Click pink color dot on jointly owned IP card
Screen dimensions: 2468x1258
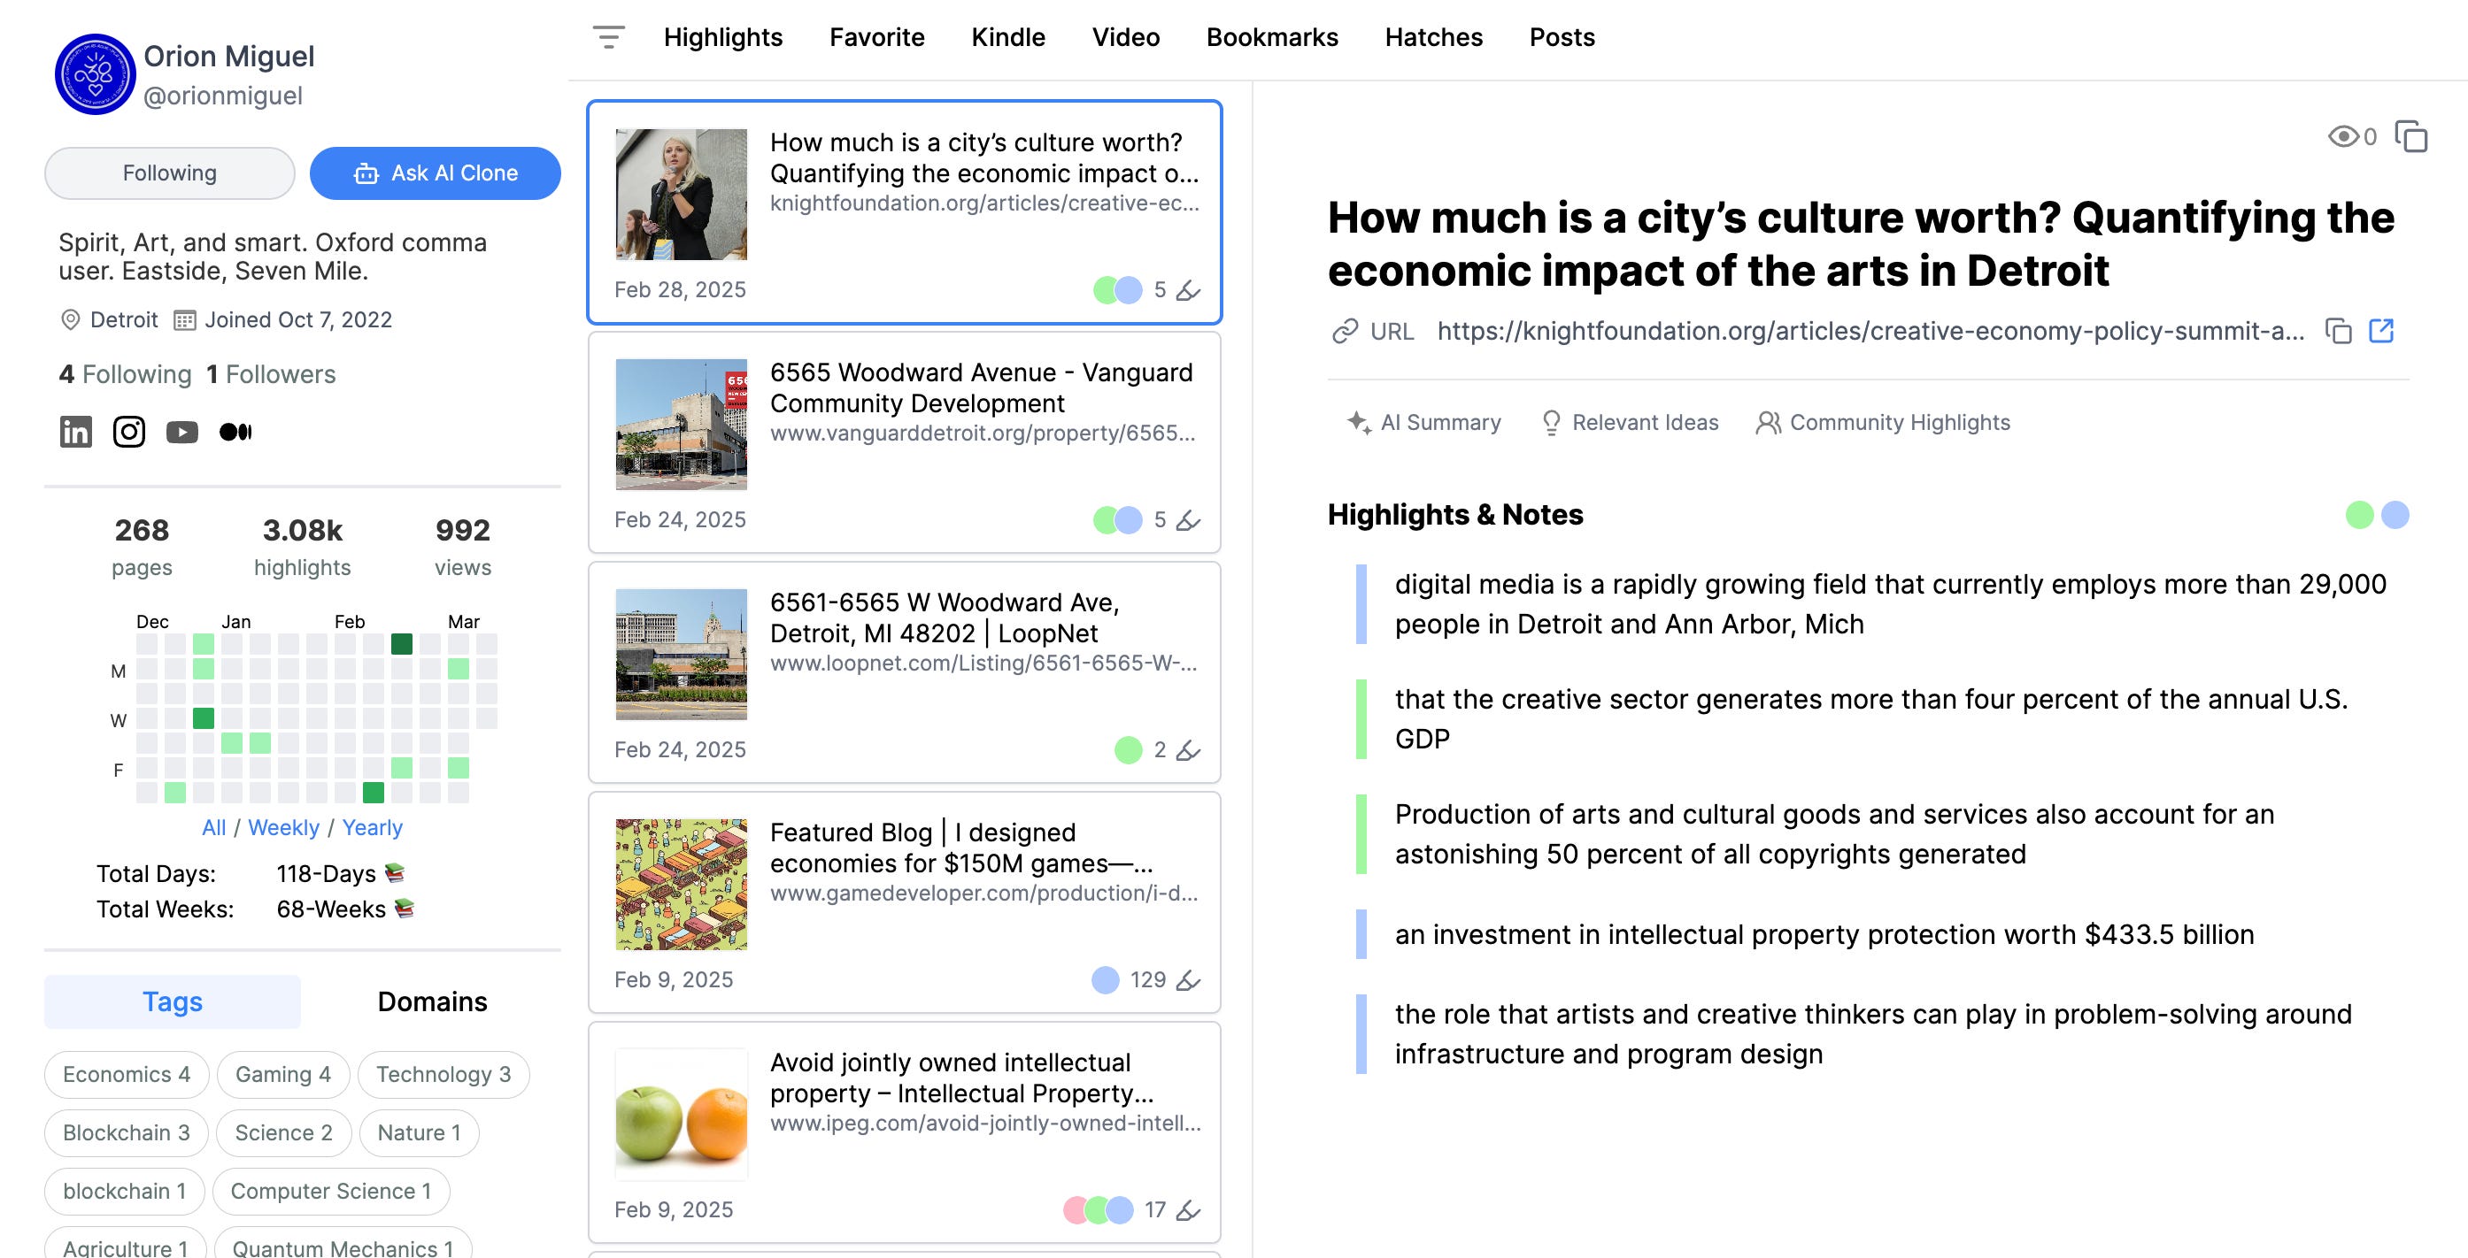pos(1074,1209)
